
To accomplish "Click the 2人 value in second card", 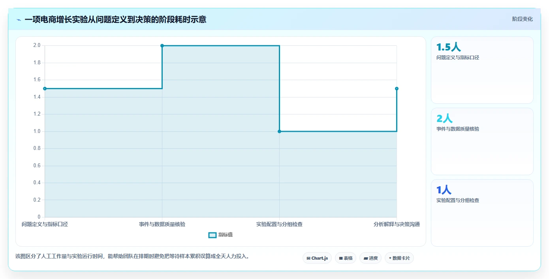I will click(445, 118).
